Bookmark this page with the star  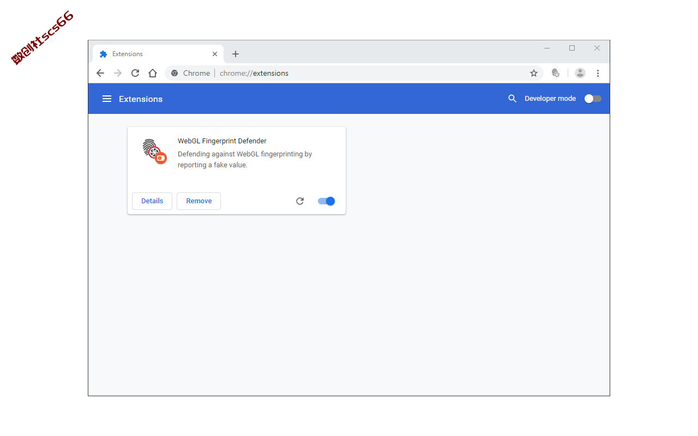point(534,73)
